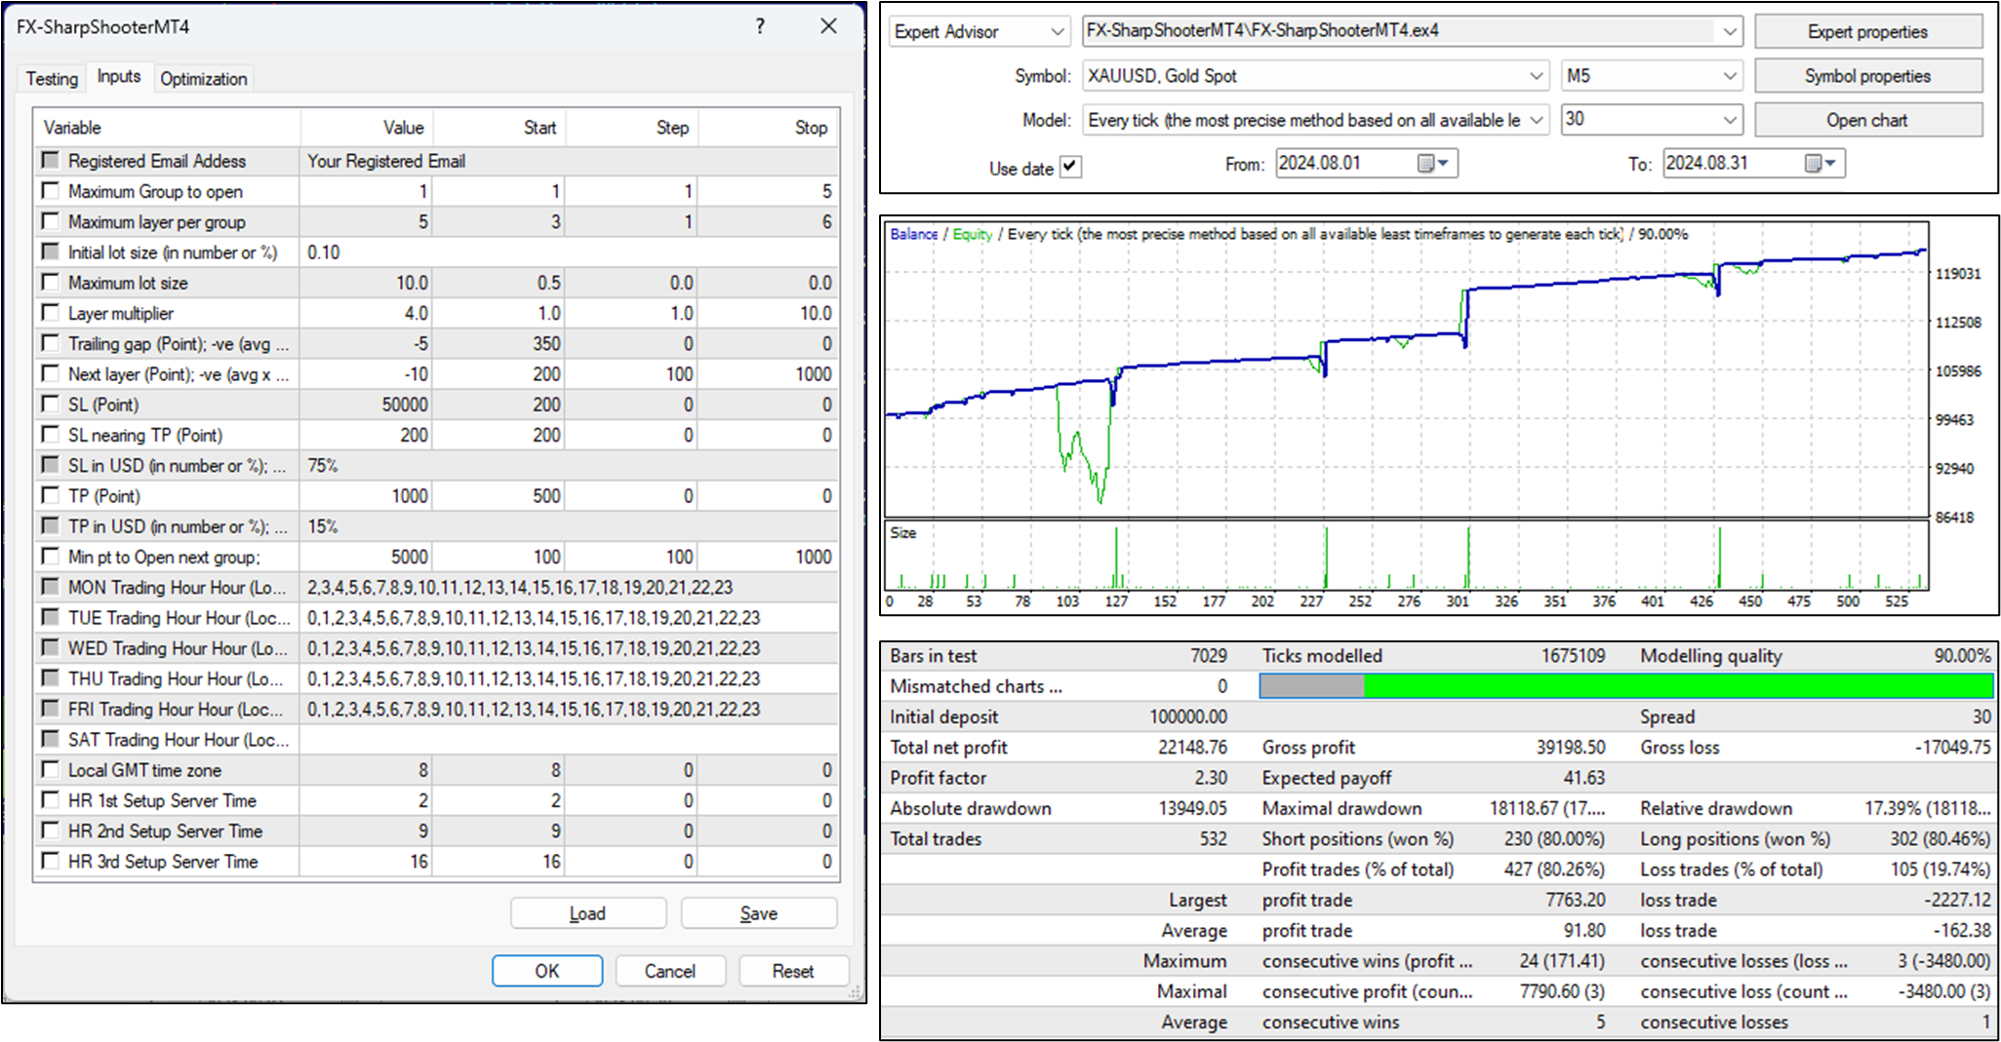Check the Layer multiplier optimization box
Viewport: 2001px width, 1042px height.
tap(51, 313)
